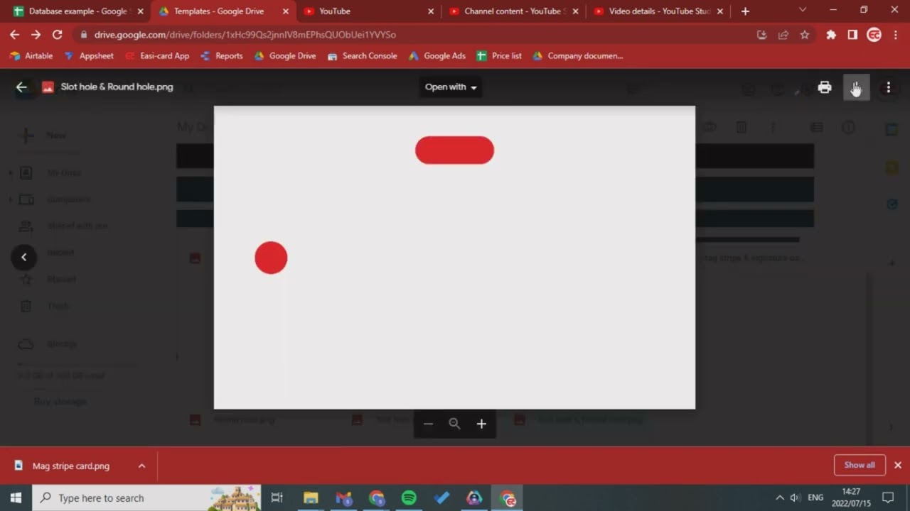Reload the current page
The width and height of the screenshot is (910, 511).
57,34
